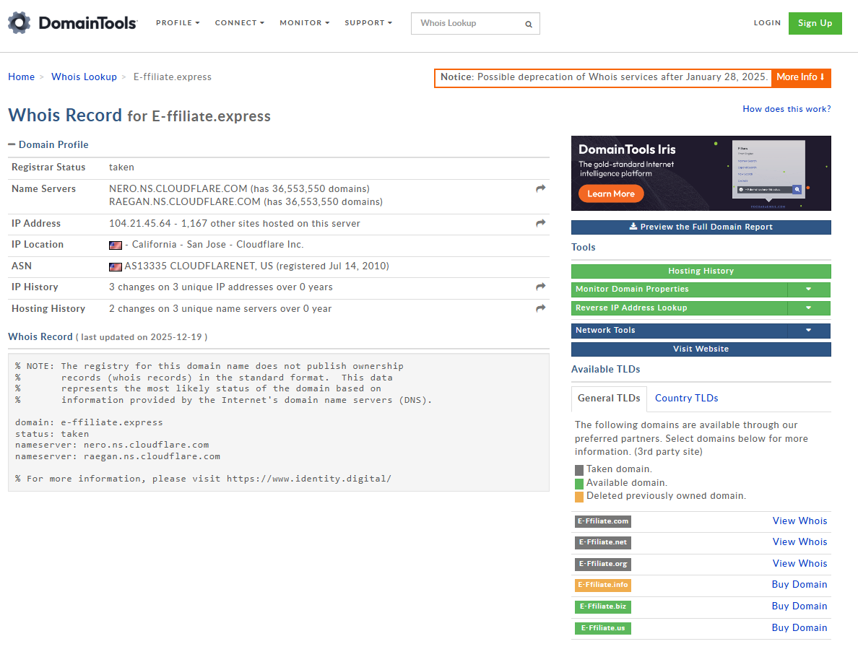The image size is (858, 657).
Task: Click the share arrow on the IP Address row
Action: 539,223
